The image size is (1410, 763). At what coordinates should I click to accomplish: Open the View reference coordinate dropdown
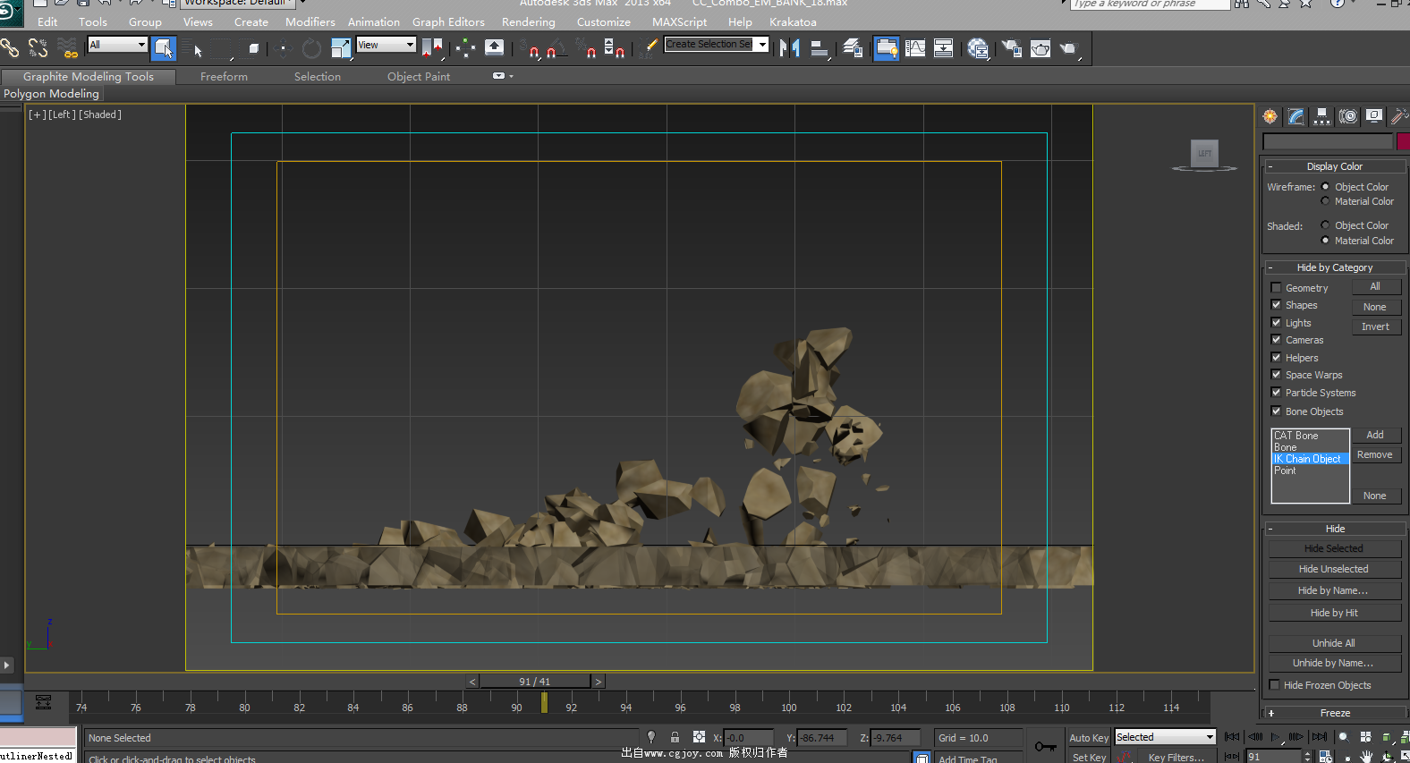coord(386,45)
